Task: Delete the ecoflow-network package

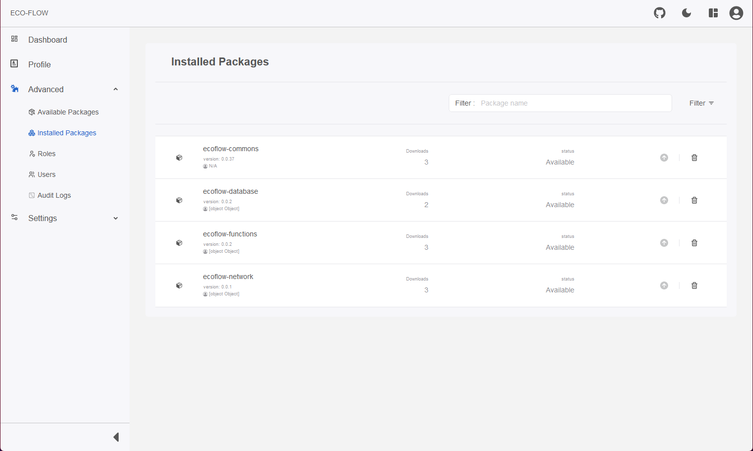Action: point(694,285)
